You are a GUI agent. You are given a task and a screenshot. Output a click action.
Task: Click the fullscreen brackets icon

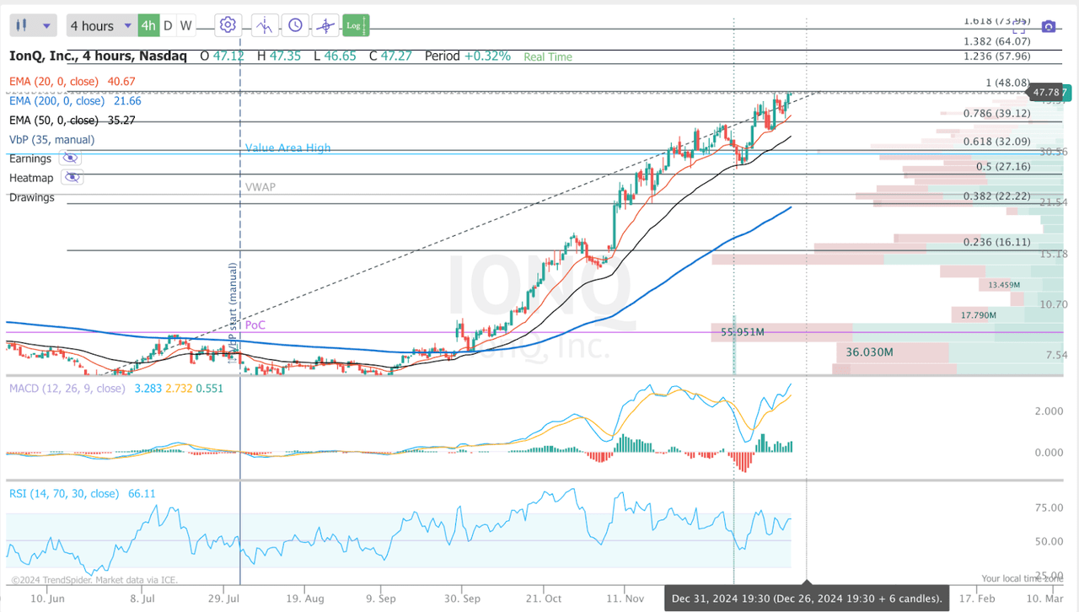click(1018, 28)
